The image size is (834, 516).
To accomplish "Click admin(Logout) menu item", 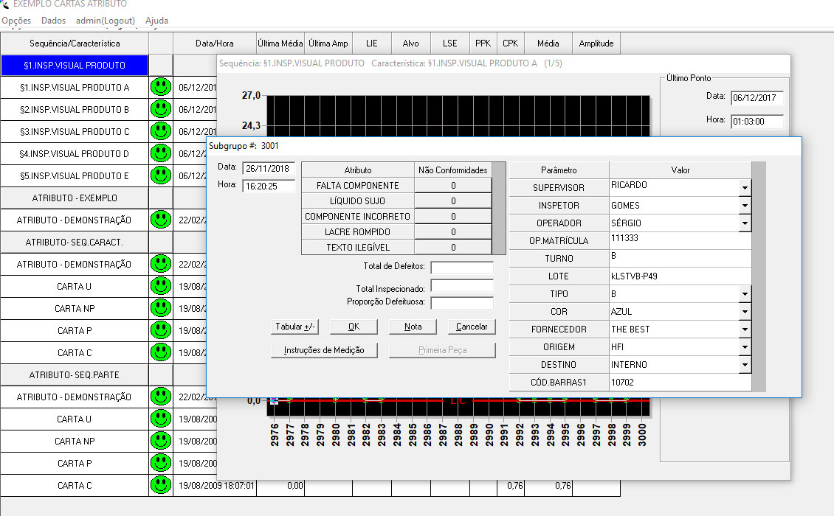I will (105, 21).
